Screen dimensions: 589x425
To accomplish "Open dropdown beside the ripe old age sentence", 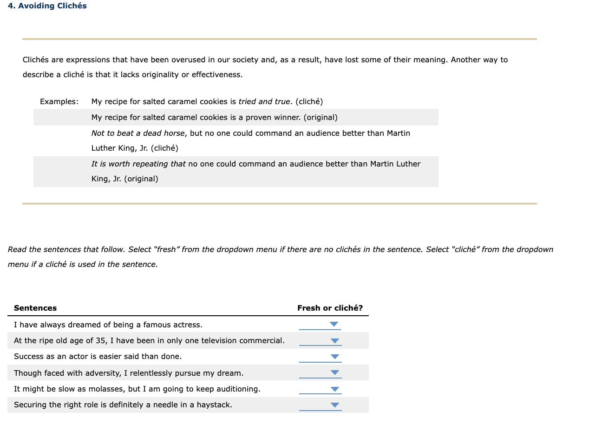I will (334, 340).
